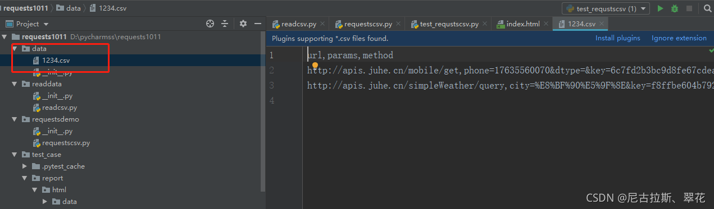The width and height of the screenshot is (714, 209).
Task: Click the yellow intention bulb icon
Action: click(315, 66)
